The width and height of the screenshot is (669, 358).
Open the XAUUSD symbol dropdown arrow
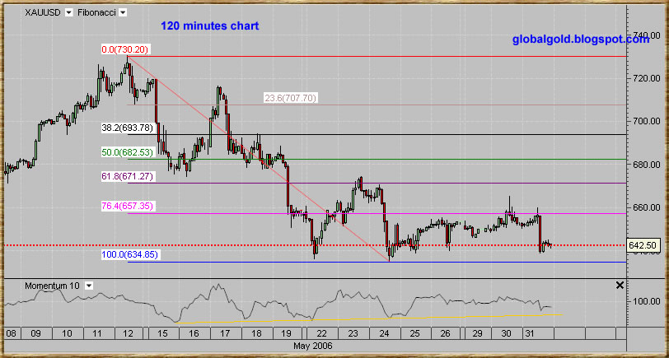pos(68,13)
